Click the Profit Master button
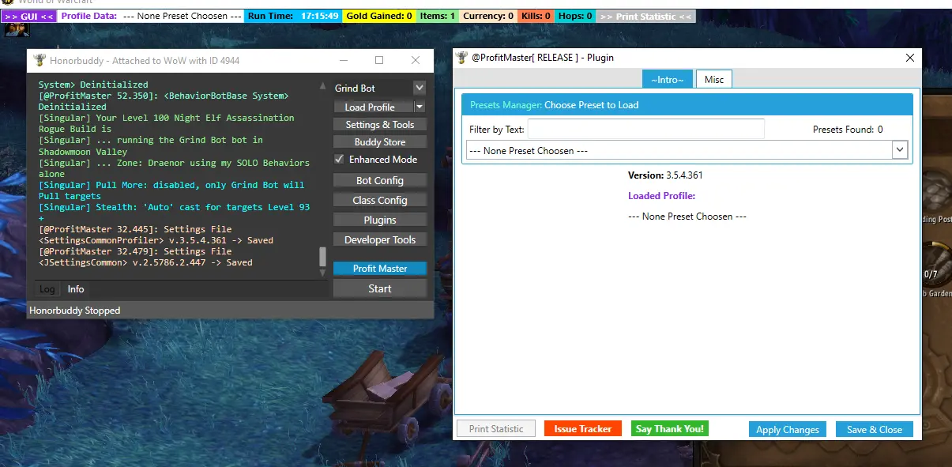Viewport: 952px width, 467px height. pos(380,269)
